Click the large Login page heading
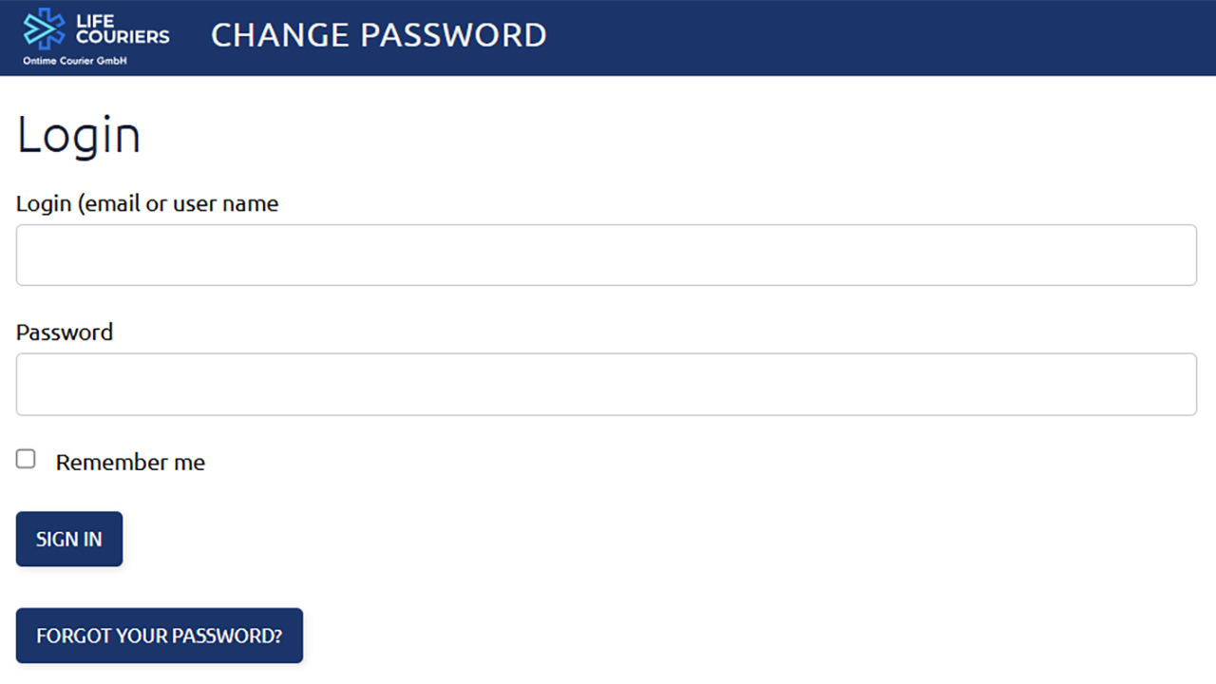 click(79, 135)
